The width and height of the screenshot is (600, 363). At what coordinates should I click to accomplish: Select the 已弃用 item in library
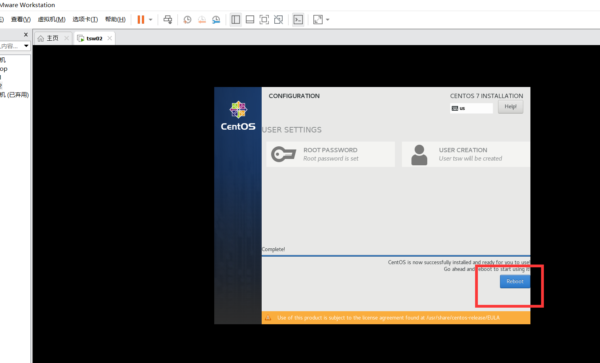click(15, 95)
